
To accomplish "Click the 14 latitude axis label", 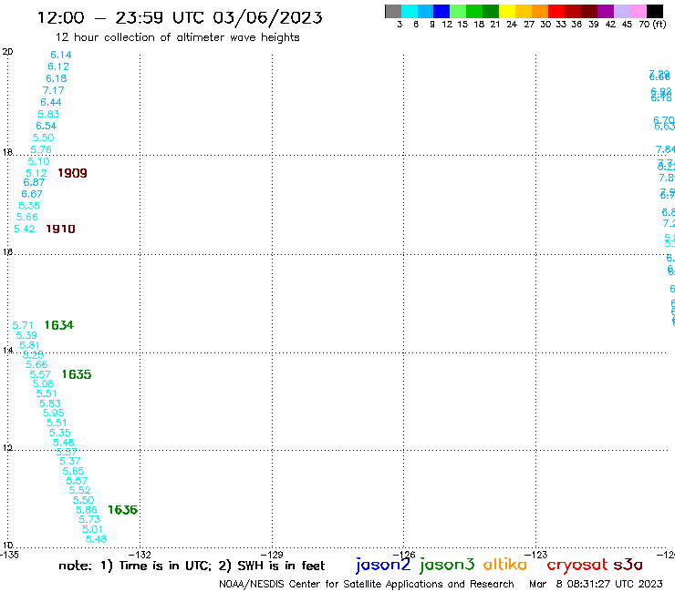I will pyautogui.click(x=7, y=351).
